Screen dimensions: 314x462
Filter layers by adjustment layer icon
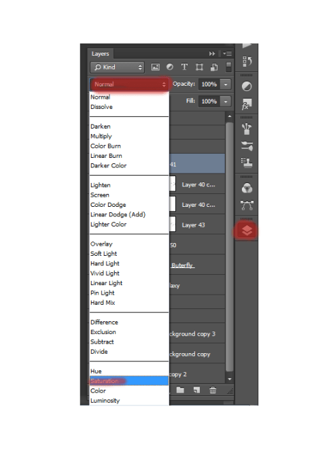(x=170, y=67)
